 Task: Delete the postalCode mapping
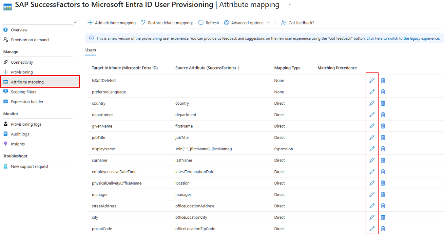[383, 229]
